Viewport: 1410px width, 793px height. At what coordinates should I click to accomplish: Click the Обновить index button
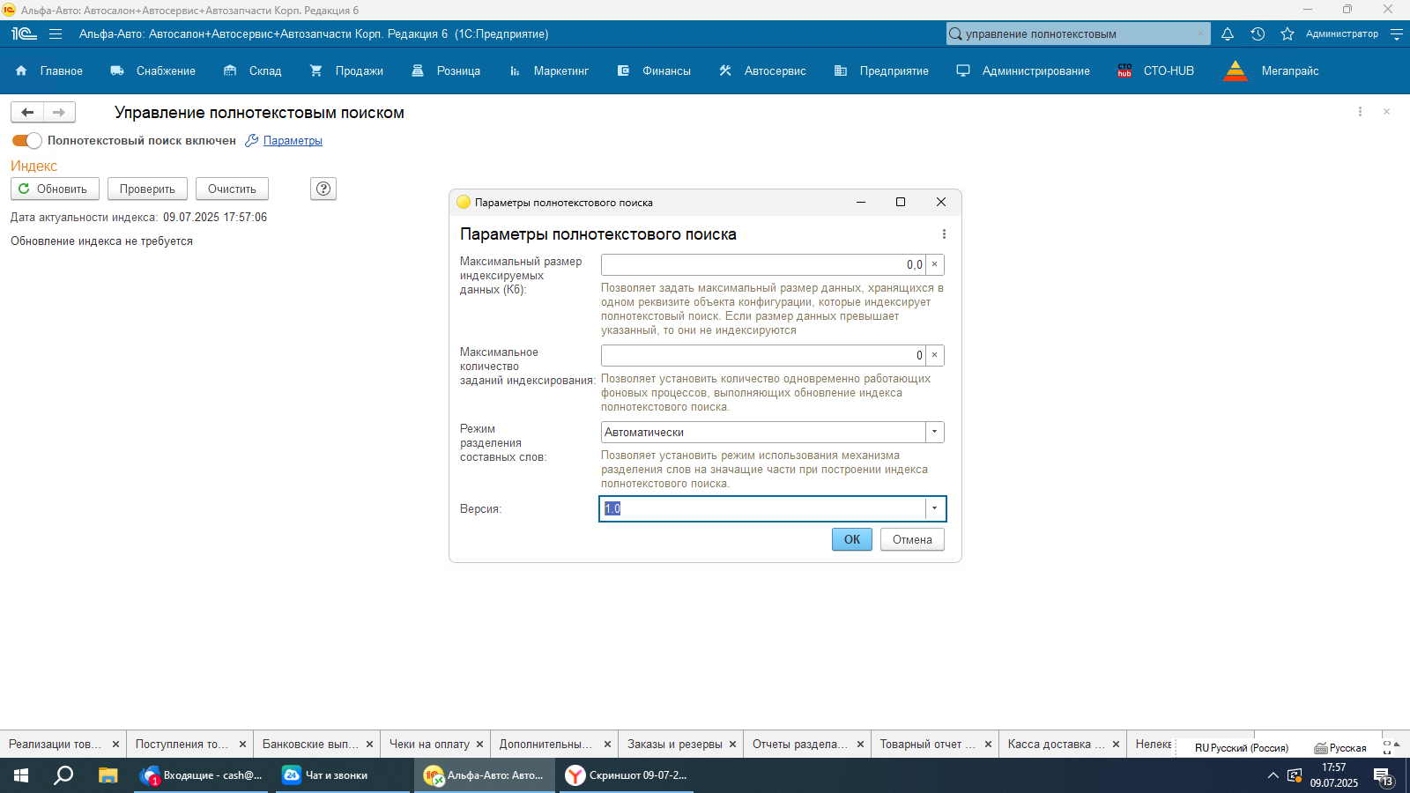[54, 189]
